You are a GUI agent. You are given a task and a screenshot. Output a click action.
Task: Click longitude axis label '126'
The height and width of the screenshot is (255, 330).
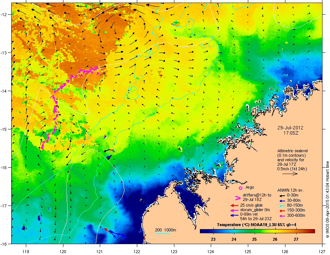pos(285,251)
